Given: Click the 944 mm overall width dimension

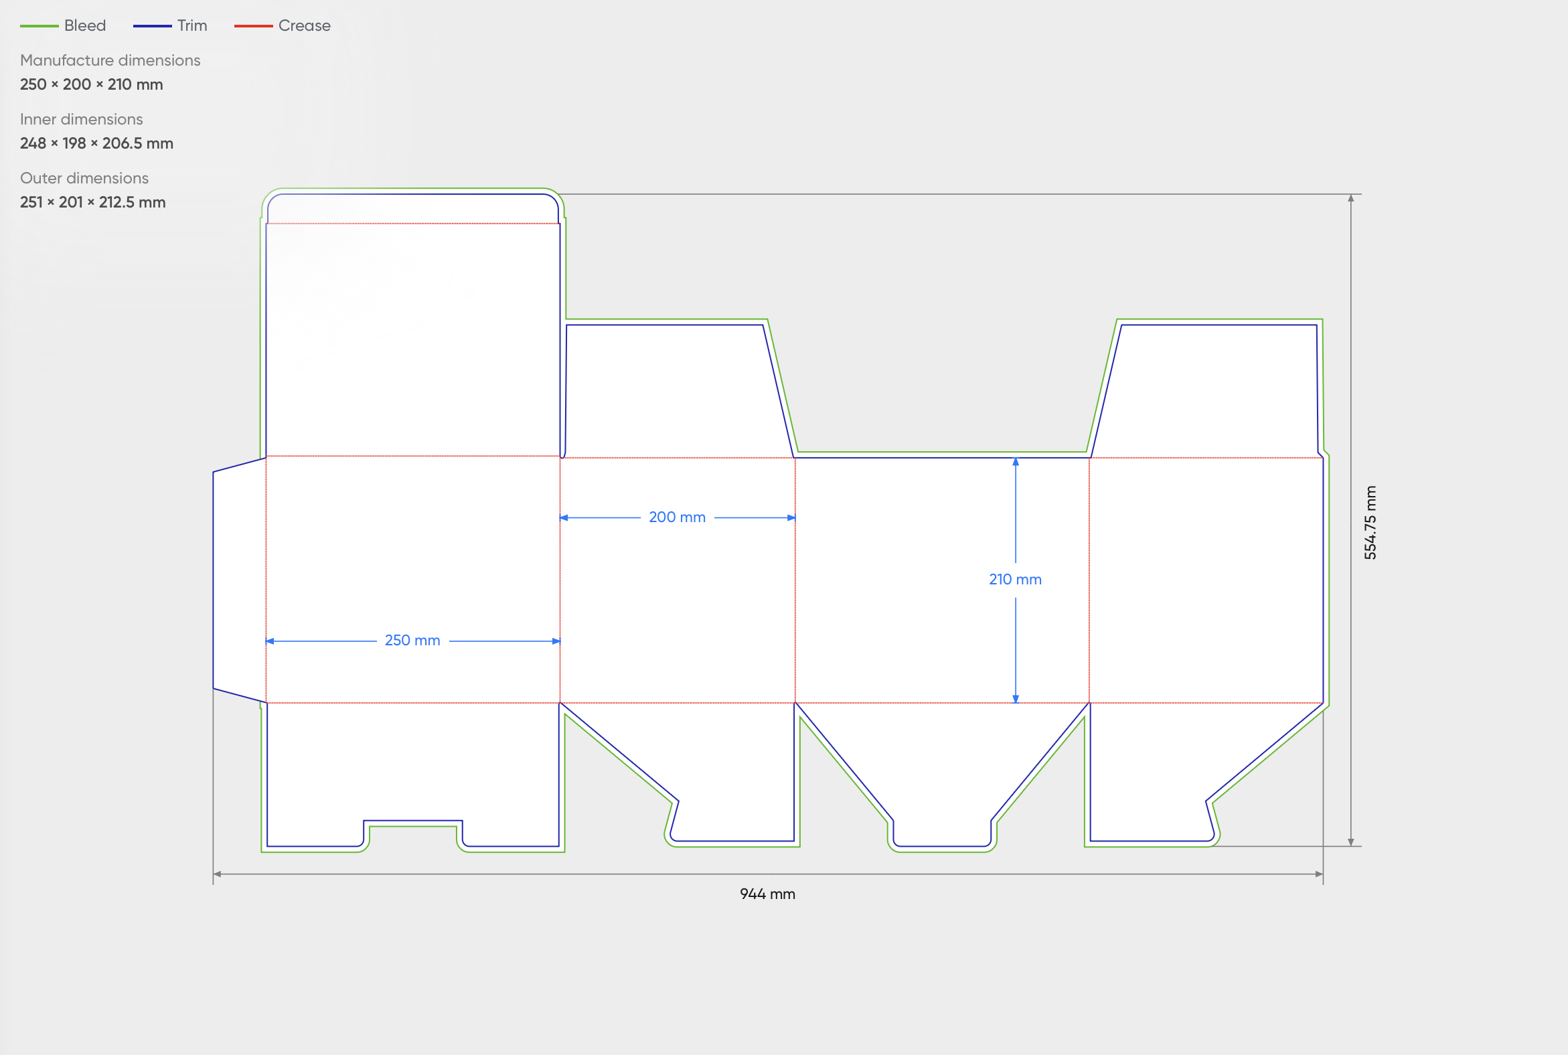Looking at the screenshot, I should [x=767, y=894].
